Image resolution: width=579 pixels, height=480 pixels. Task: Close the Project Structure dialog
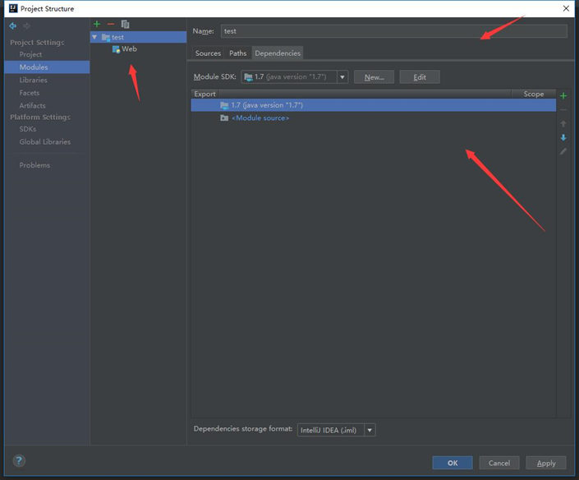pos(566,8)
